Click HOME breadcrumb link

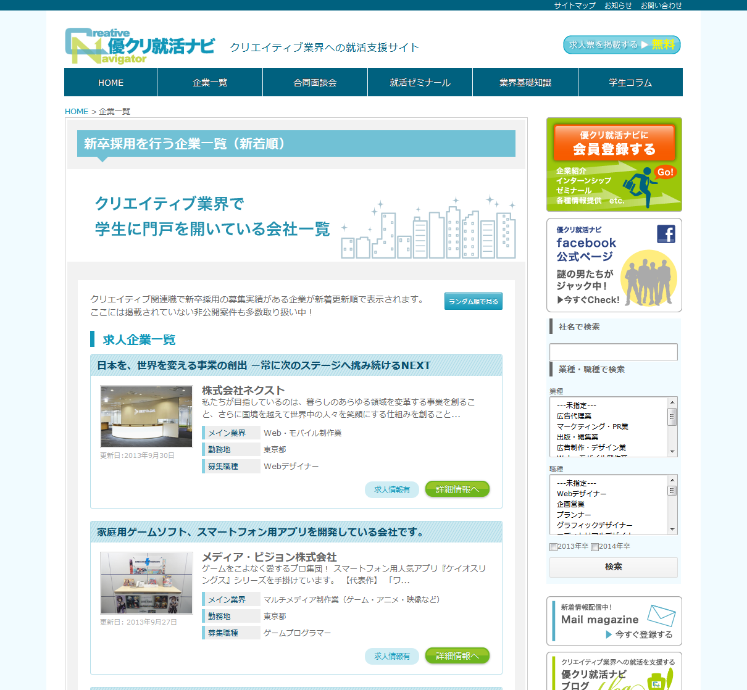point(77,112)
